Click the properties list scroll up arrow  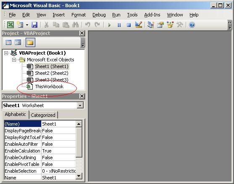(79, 124)
